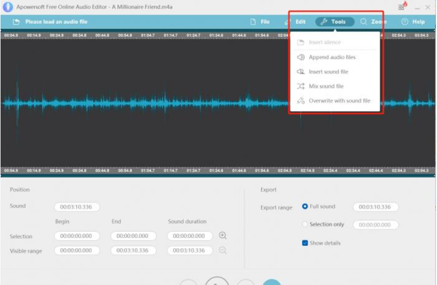The width and height of the screenshot is (437, 285).
Task: Click the 03:04.3 marker on the bottom ruler
Action: tap(422, 171)
